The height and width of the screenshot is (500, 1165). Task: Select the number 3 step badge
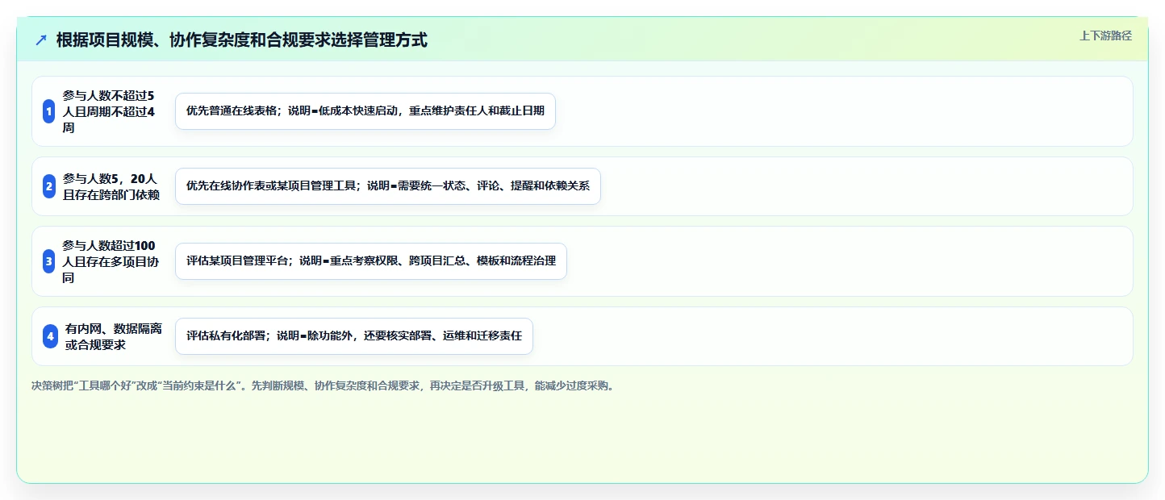pyautogui.click(x=49, y=261)
